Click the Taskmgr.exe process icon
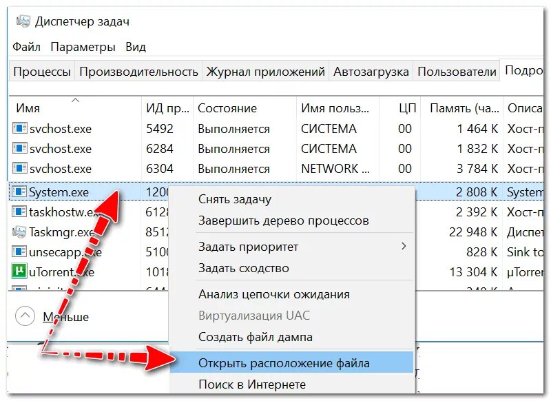Screen dimensions: 551x401 point(19,232)
